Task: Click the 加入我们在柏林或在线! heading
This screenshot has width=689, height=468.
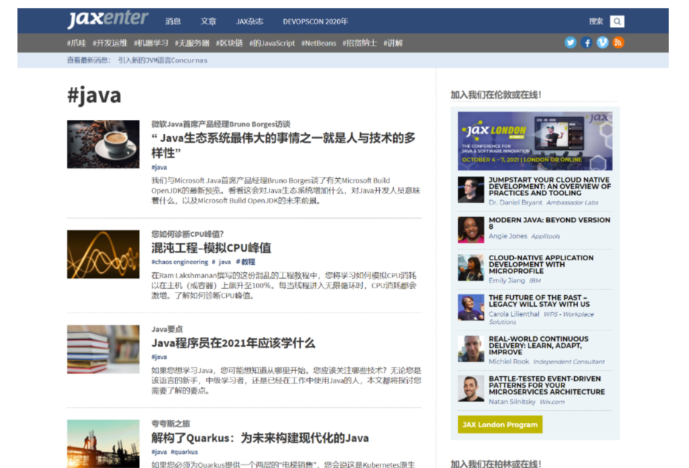Action: (x=495, y=464)
